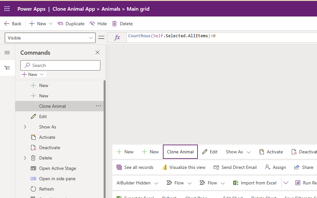
Task: Click Edit pencil in preview ribbon
Action: (x=209, y=152)
